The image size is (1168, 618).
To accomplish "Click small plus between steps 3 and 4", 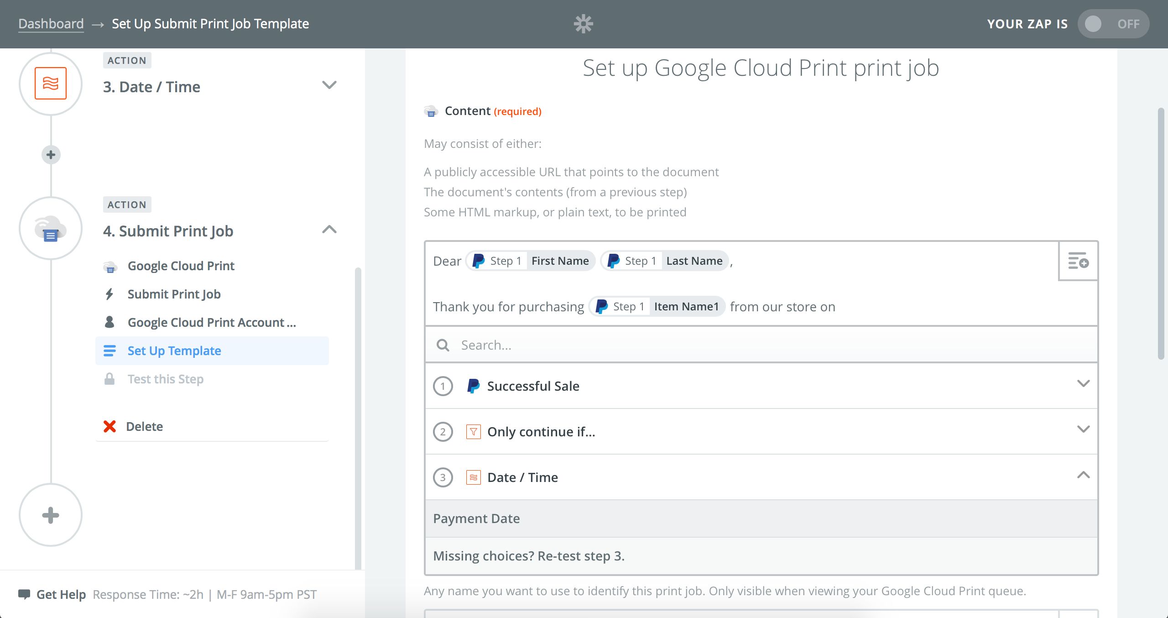I will click(x=51, y=155).
